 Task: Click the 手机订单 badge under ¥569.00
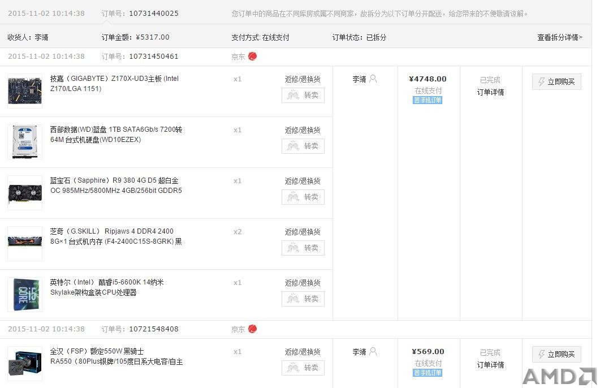[x=428, y=373]
